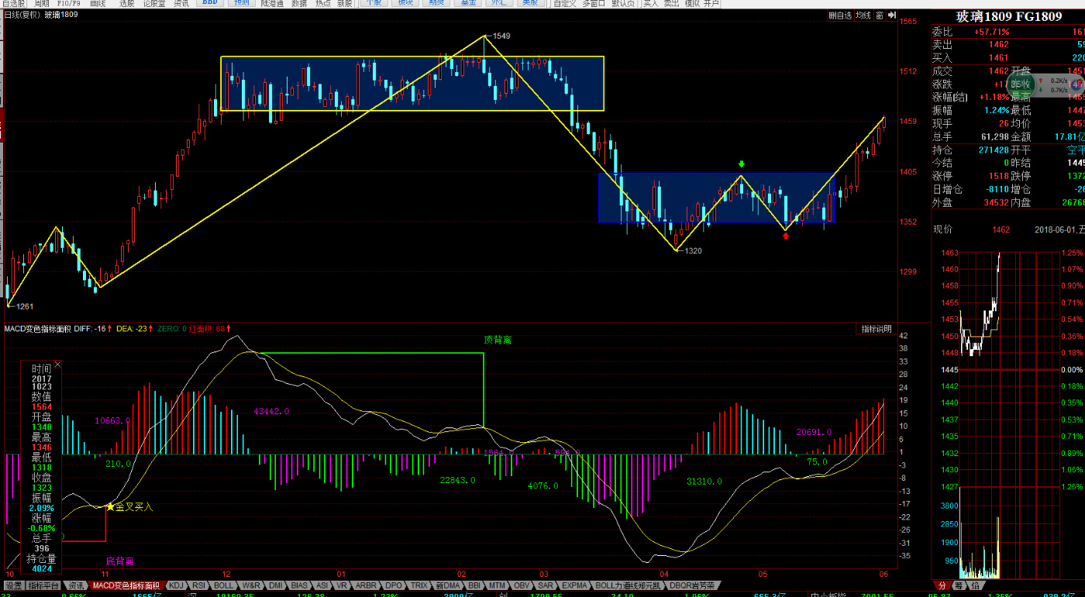This screenshot has width=1085, height=597.
Task: Select the KDJ indicator tab
Action: click(x=176, y=585)
